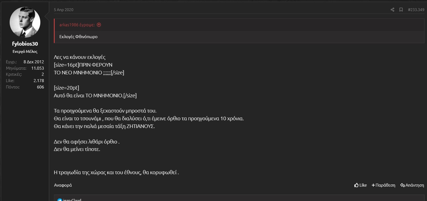Image resolution: width=427 pixels, height=201 pixels.
Task: Report the post via Αναφορά
Action: (x=63, y=185)
